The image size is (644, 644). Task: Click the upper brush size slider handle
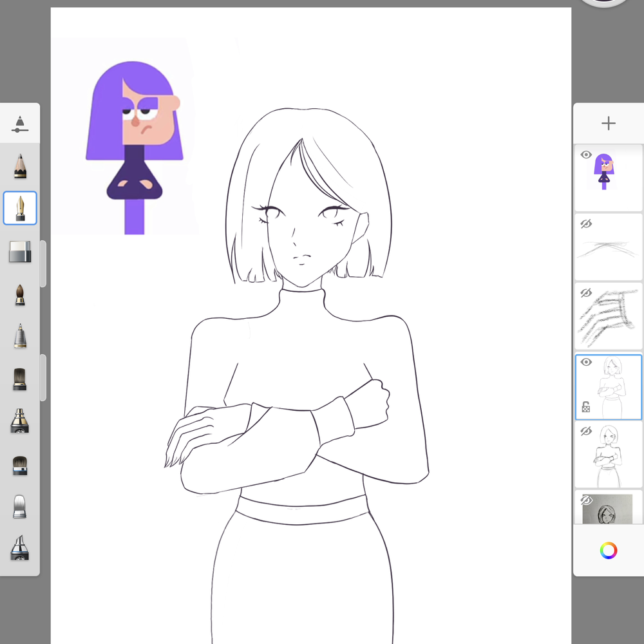click(x=43, y=263)
